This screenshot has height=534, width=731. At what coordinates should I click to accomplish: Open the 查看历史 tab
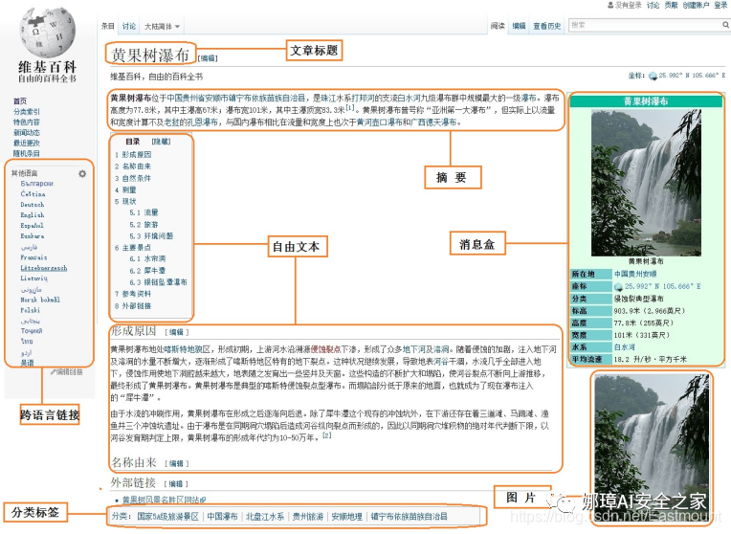[547, 26]
